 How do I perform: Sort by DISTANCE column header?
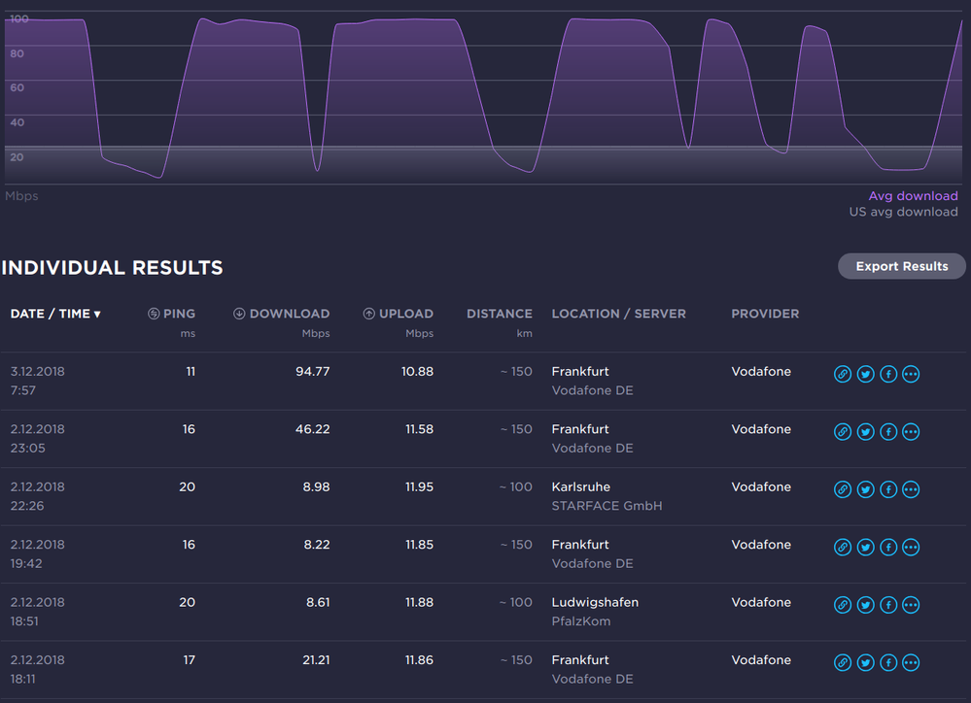pyautogui.click(x=500, y=314)
